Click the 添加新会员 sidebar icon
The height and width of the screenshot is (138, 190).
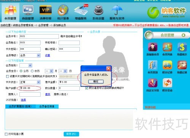pyautogui.click(x=153, y=47)
